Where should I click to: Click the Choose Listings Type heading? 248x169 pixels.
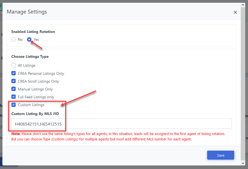click(30, 57)
